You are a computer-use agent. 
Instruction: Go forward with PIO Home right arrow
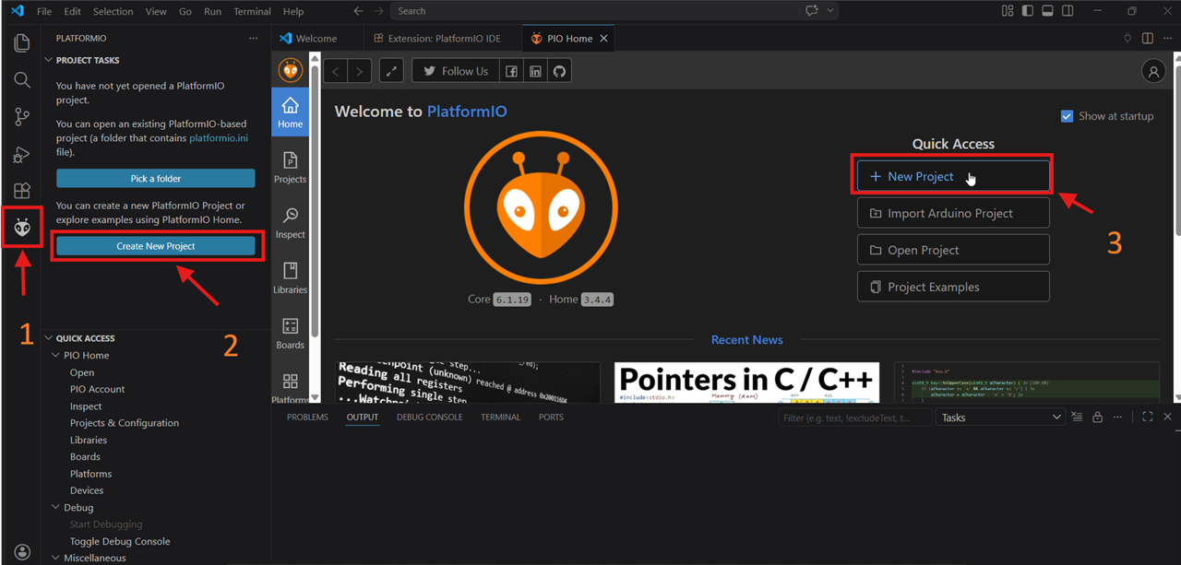click(360, 71)
